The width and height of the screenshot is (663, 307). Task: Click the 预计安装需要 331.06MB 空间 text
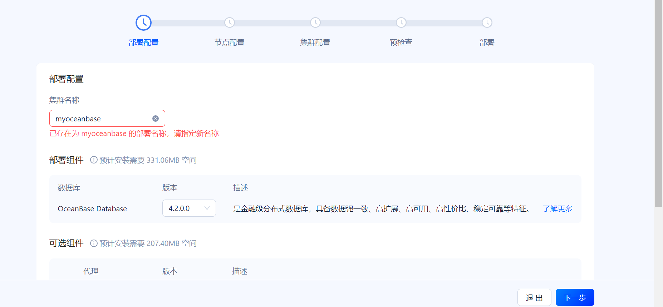point(148,160)
